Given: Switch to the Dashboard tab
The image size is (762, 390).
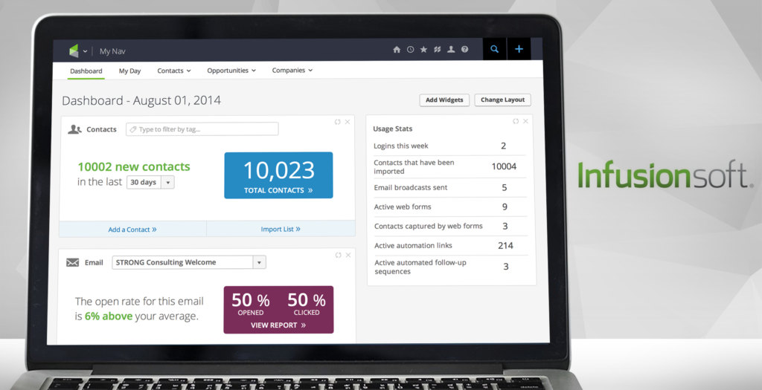Looking at the screenshot, I should [x=86, y=71].
